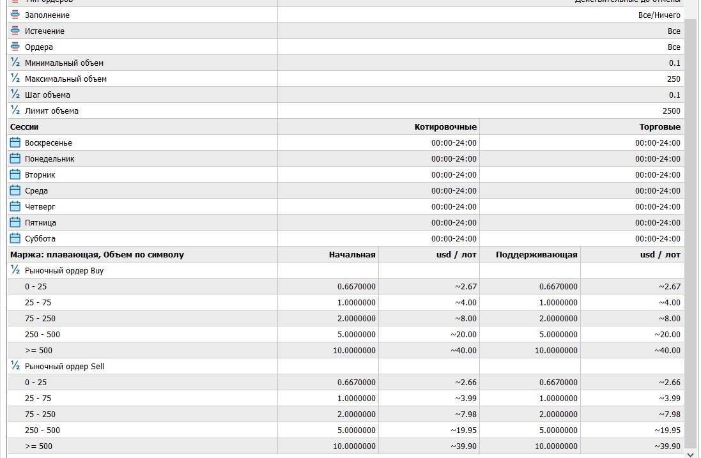Select the Шаг объема row label
The height and width of the screenshot is (458, 701).
click(x=47, y=95)
